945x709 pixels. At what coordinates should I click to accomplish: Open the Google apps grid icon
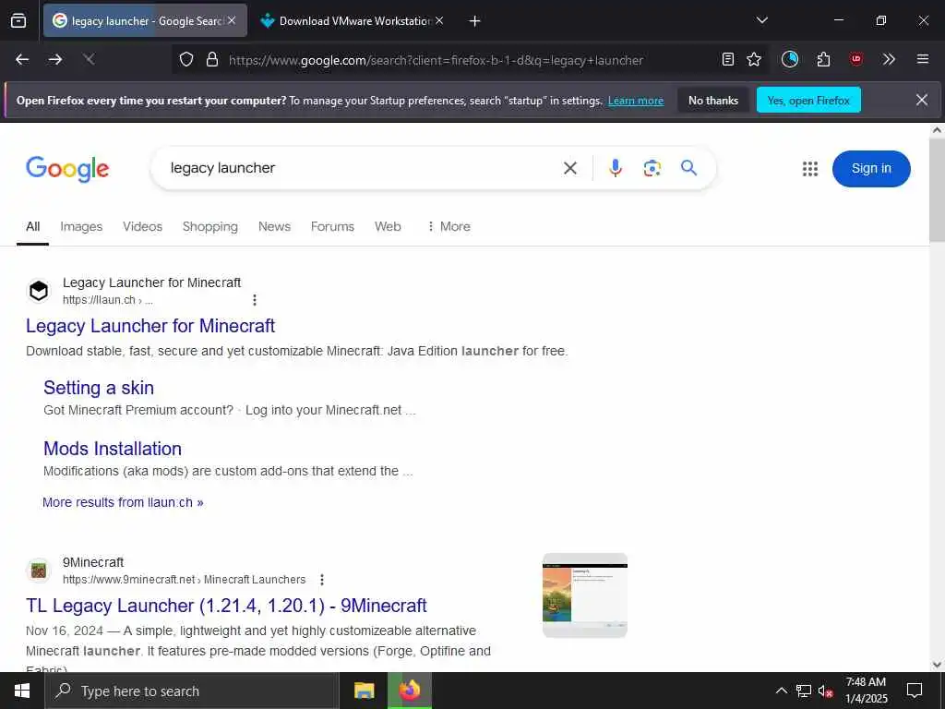pos(810,169)
